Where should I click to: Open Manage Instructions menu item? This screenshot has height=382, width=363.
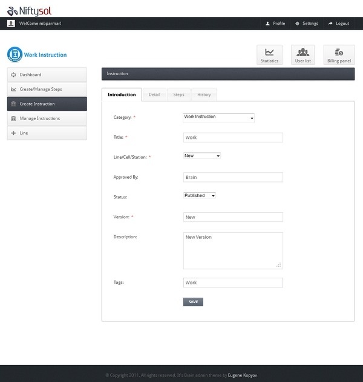click(x=47, y=118)
